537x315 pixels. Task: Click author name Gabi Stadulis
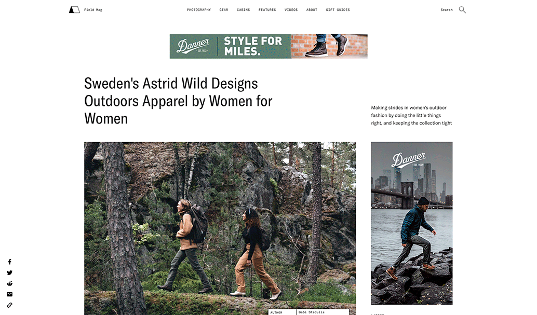tap(311, 312)
